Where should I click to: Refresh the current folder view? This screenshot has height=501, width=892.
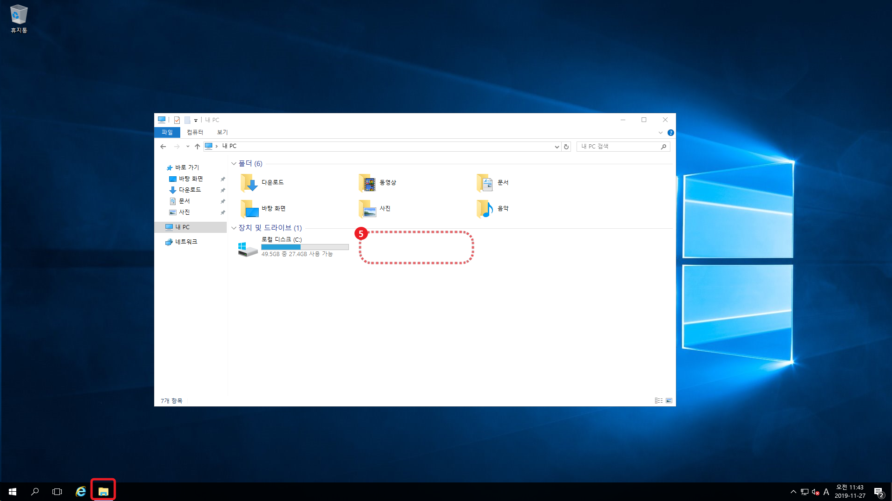566,147
